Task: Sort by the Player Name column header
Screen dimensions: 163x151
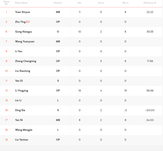Action: 21,3
